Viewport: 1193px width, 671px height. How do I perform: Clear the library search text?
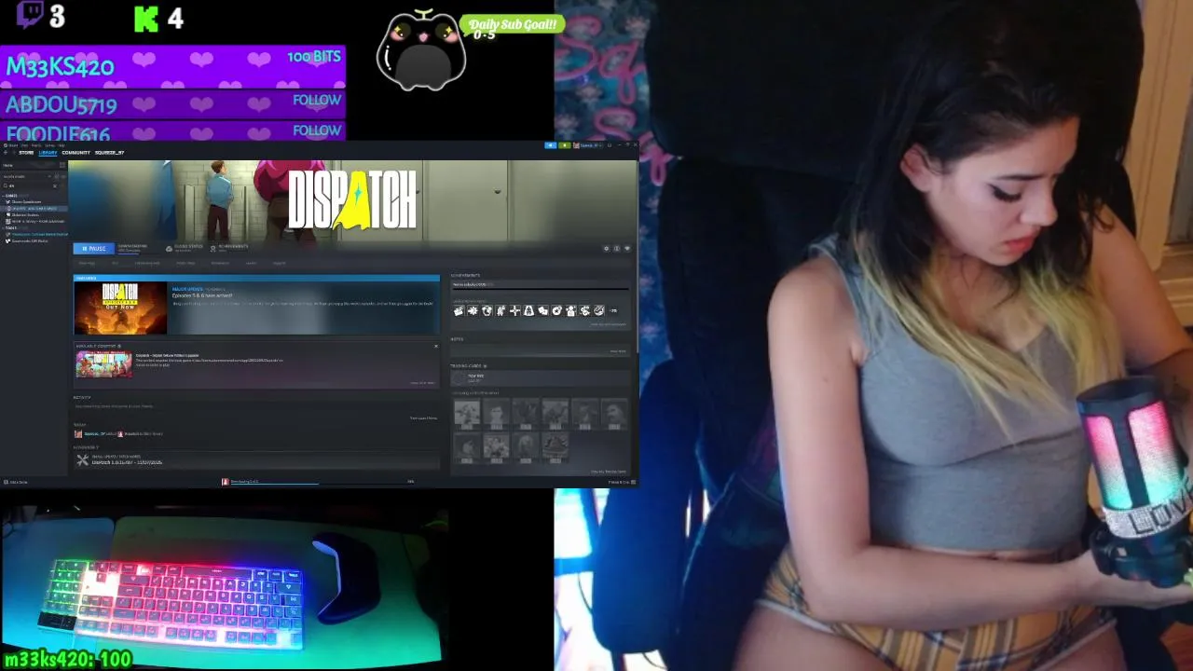pos(54,185)
